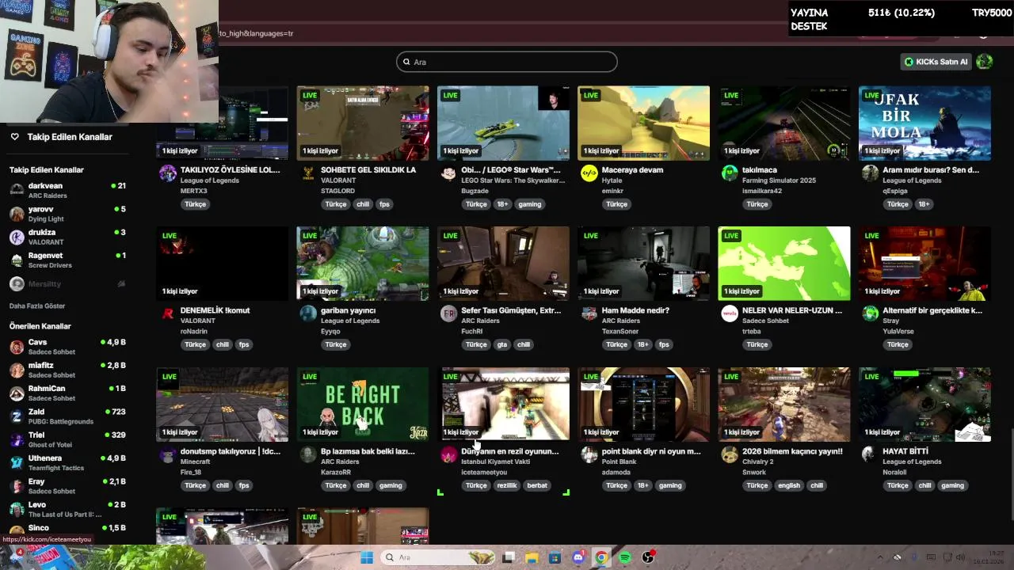The width and height of the screenshot is (1014, 570).
Task: Open Discord from the taskbar
Action: tap(578, 557)
